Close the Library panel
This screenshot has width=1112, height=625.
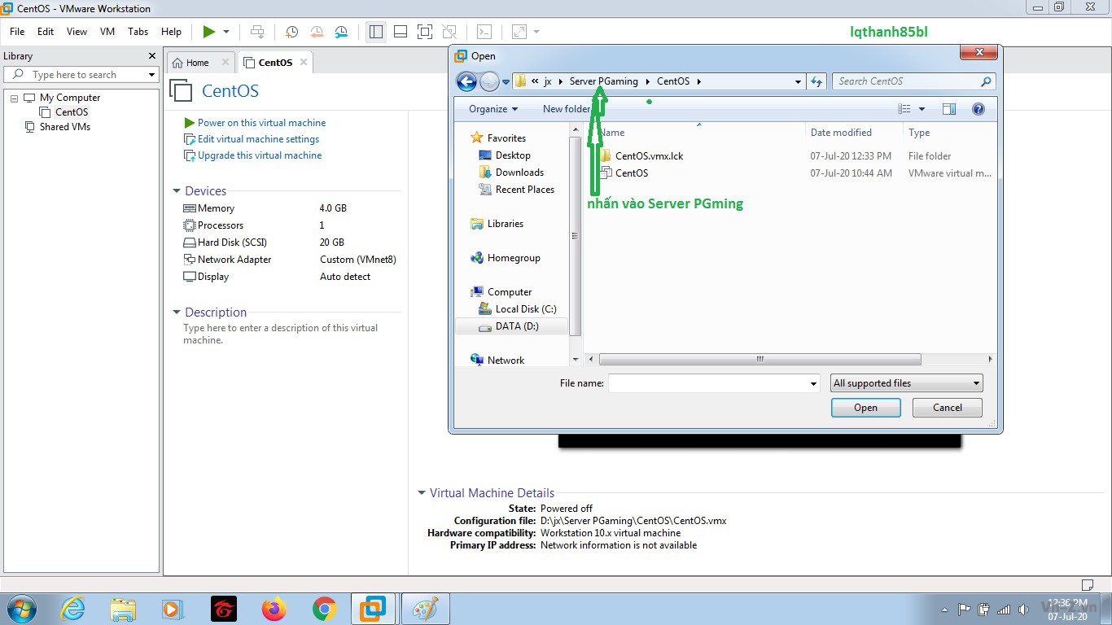tap(151, 56)
